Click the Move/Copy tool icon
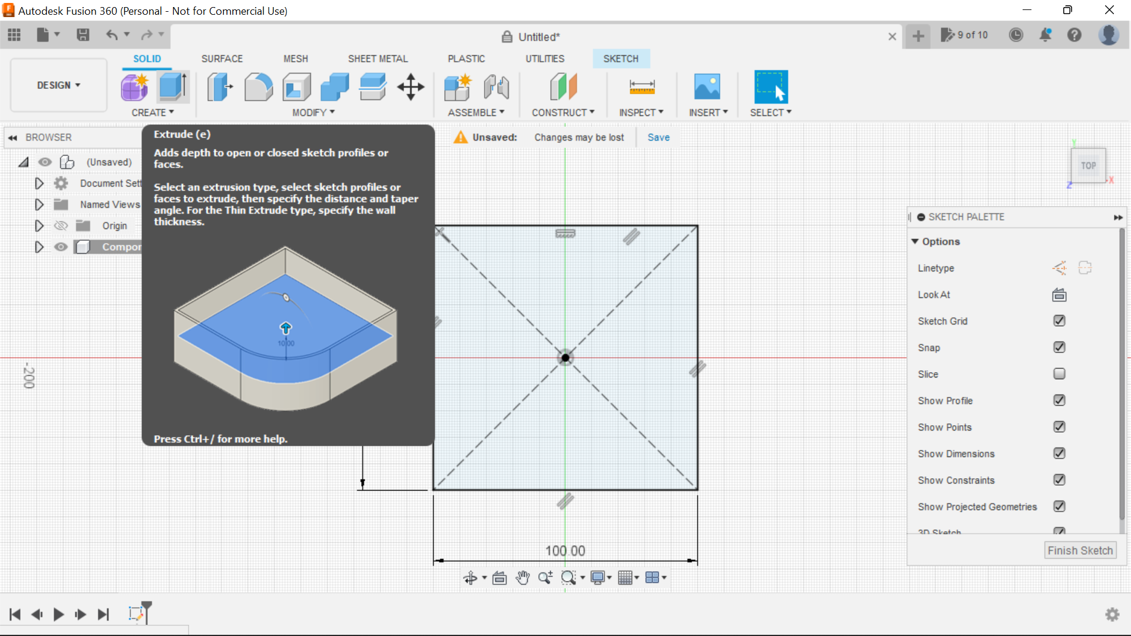 point(411,87)
